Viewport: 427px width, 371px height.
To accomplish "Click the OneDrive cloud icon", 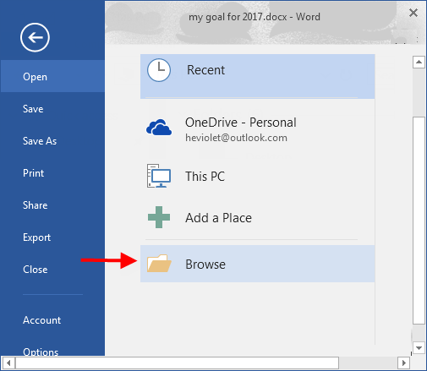I will click(x=159, y=128).
